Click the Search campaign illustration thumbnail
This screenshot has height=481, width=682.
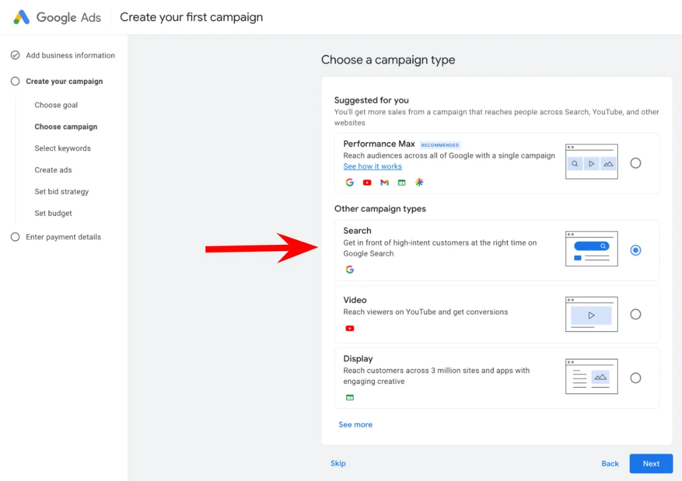pos(592,249)
